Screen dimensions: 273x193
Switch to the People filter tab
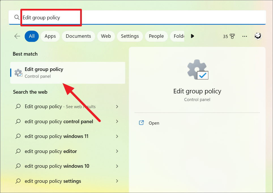(156, 36)
